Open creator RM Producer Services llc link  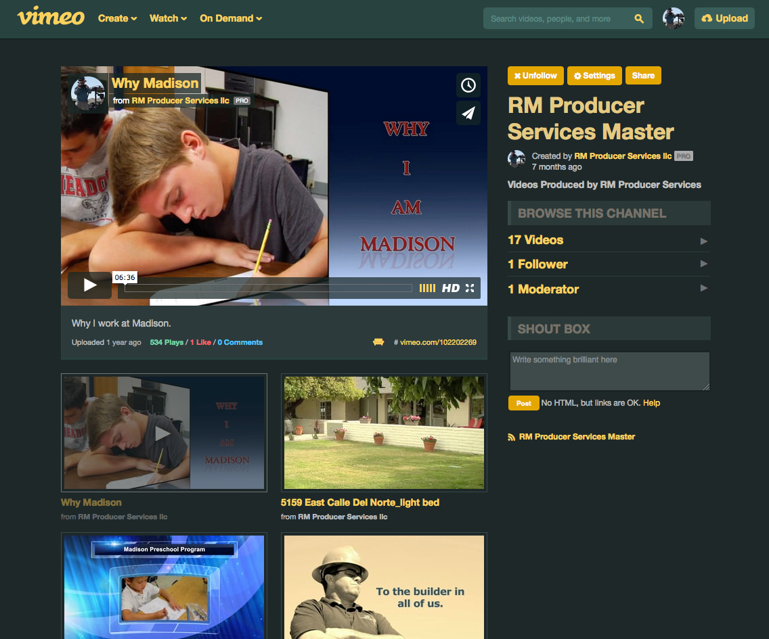[623, 156]
